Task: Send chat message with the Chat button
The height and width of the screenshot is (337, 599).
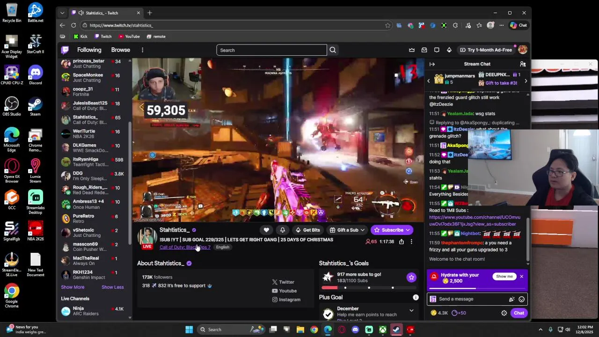Action: pos(519,313)
